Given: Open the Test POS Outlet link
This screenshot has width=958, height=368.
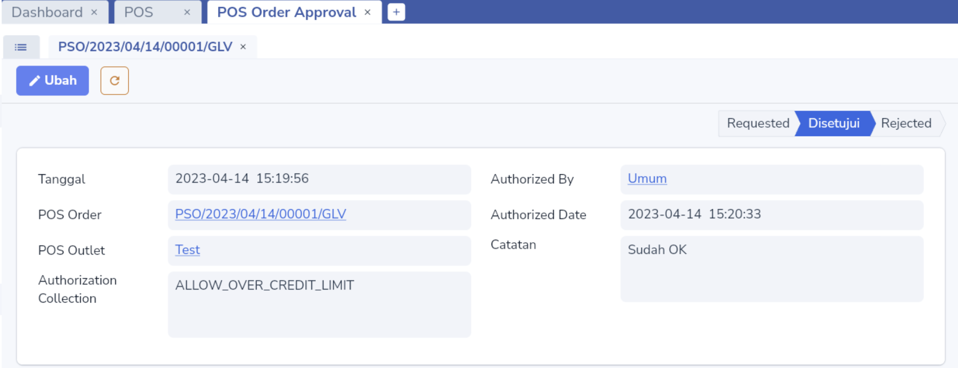Looking at the screenshot, I should (x=188, y=250).
